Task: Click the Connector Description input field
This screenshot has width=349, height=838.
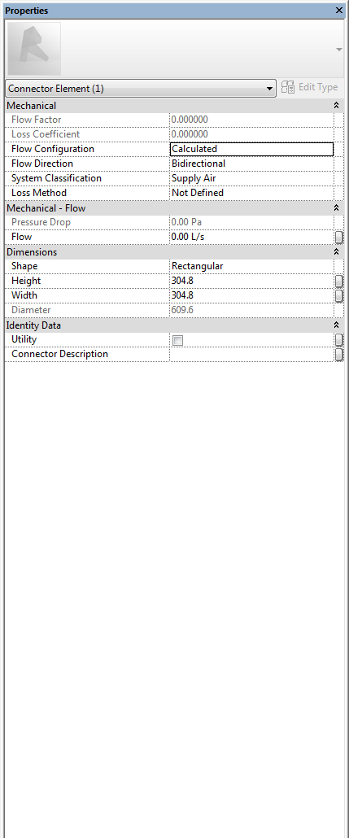Action: pos(251,355)
